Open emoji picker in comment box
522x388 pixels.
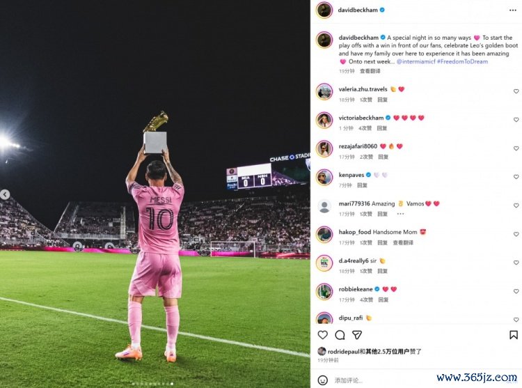click(322, 380)
